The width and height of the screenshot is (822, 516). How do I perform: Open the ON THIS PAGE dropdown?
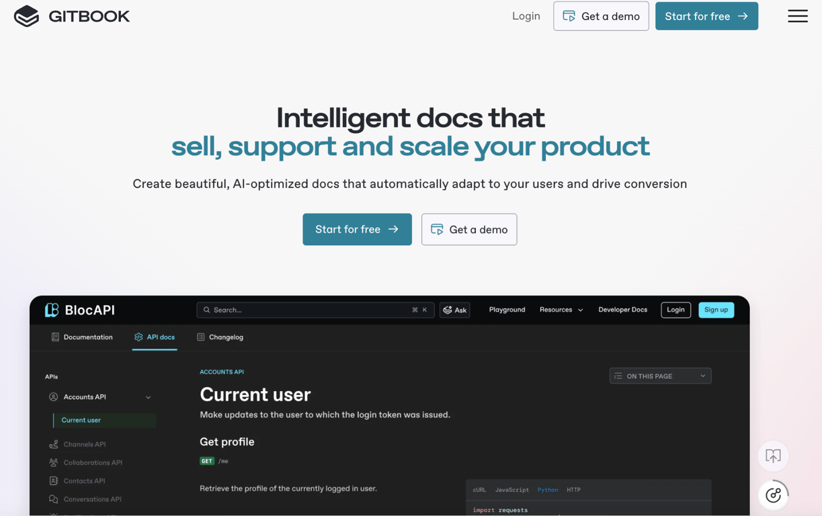tap(659, 376)
